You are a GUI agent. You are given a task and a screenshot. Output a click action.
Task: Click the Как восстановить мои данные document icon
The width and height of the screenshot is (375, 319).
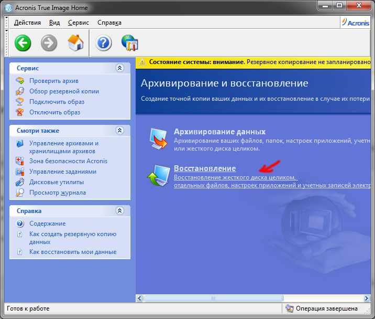[20, 252]
